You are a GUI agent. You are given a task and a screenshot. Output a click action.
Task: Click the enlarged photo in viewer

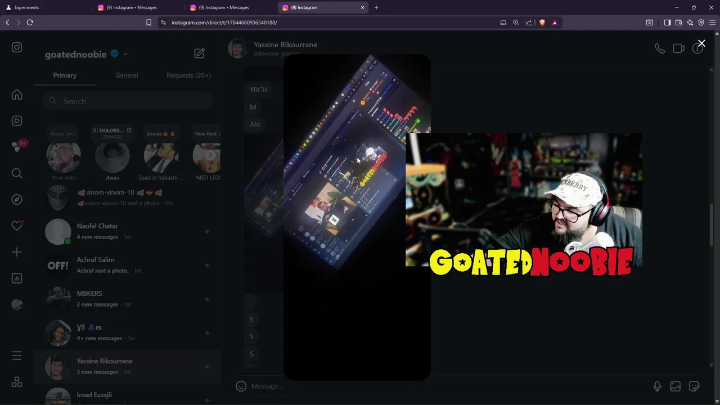357,217
